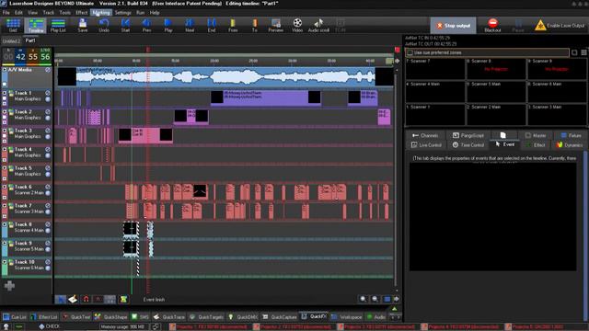Go to Prev position
This screenshot has height=331, width=589.
147,26
